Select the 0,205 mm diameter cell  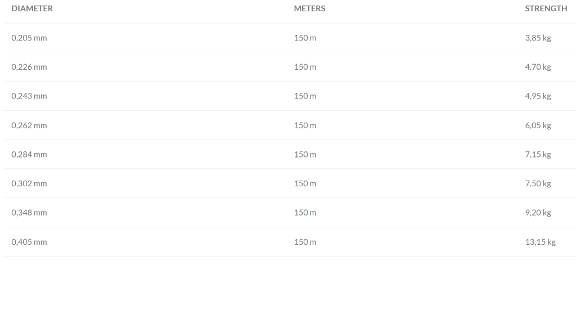[x=29, y=38]
